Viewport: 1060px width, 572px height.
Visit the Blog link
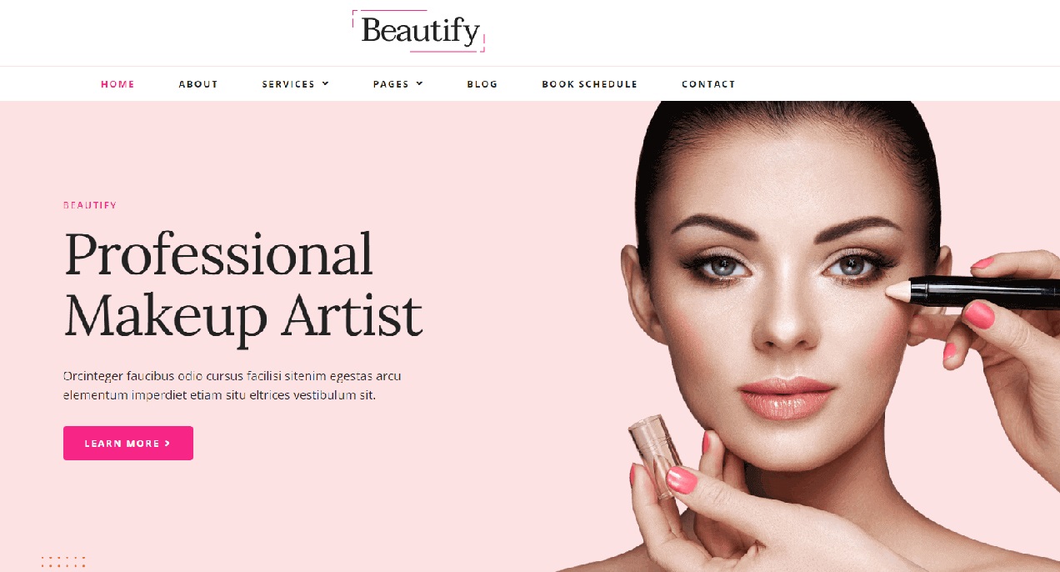coord(482,84)
